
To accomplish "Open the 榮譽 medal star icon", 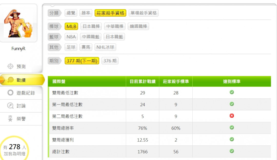I will coord(10,119).
